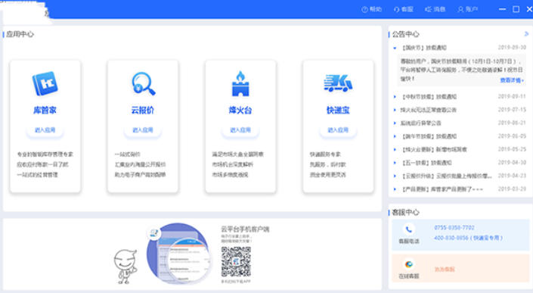
Task: Enter the 云报价 application
Action: (143, 130)
